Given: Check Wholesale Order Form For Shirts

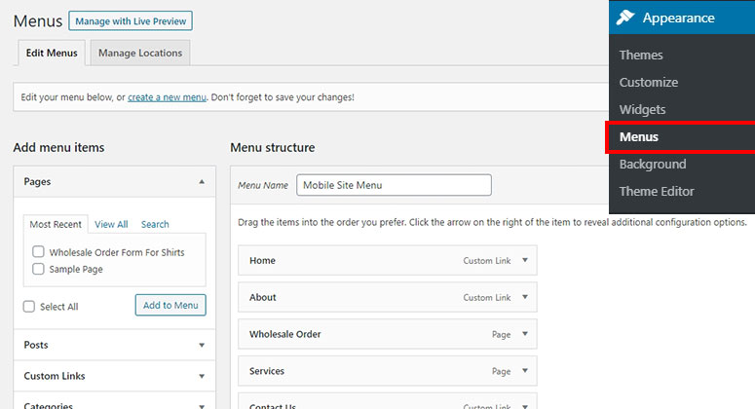Looking at the screenshot, I should pos(38,251).
